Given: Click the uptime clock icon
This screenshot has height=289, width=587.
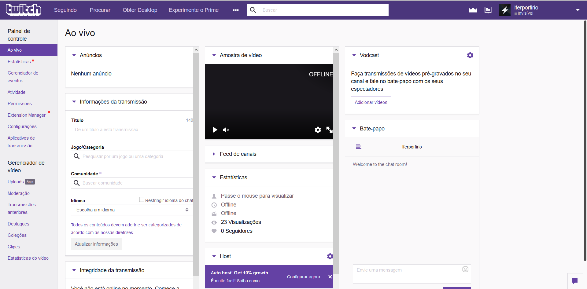Looking at the screenshot, I should (x=214, y=205).
